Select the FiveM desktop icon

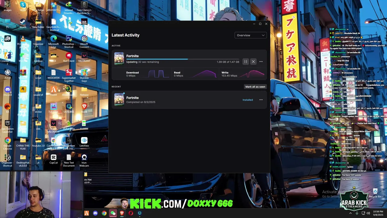pyautogui.click(x=54, y=91)
